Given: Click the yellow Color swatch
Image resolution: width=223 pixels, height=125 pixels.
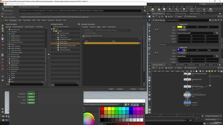Looking at the screenshot, I should [180, 27].
